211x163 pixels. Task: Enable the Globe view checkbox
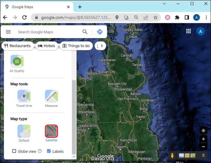tap(14, 151)
